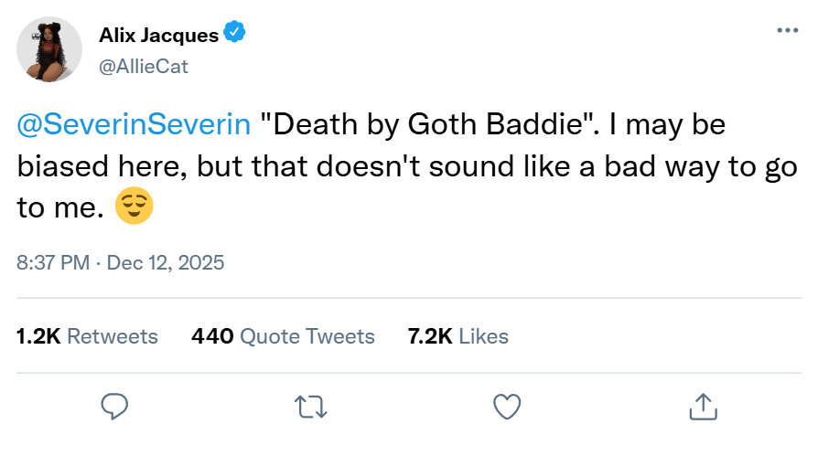818x456 pixels.
Task: Click the Dec 12, 2025 date
Action: click(166, 263)
